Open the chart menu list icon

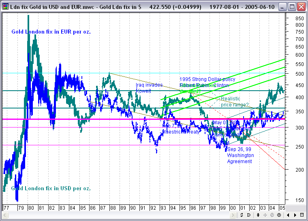[x=302, y=215]
